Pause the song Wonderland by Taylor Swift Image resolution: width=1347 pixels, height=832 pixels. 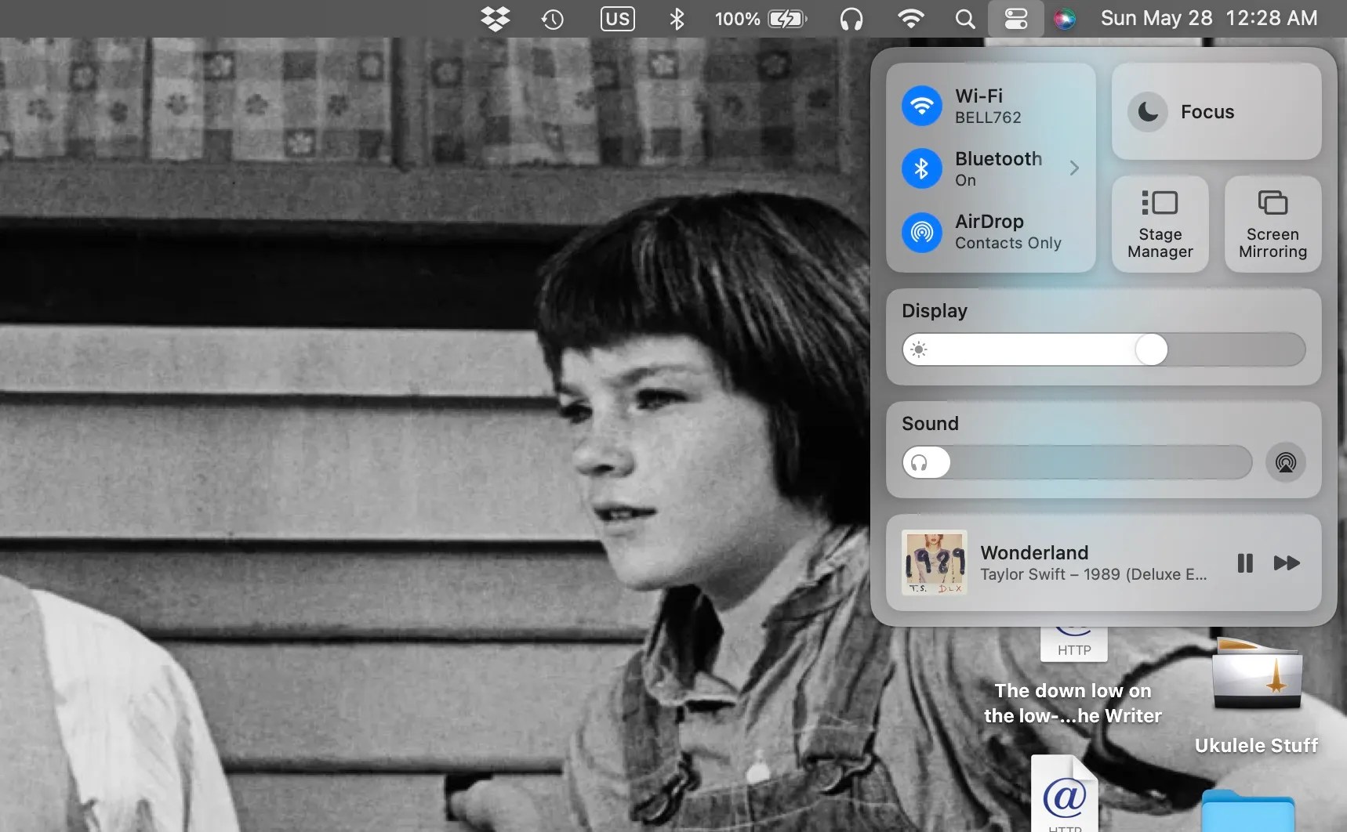pos(1244,563)
